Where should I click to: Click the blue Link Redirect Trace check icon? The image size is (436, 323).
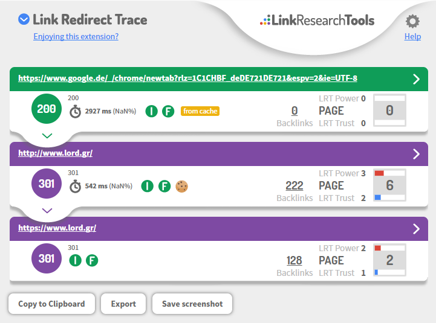[24, 19]
